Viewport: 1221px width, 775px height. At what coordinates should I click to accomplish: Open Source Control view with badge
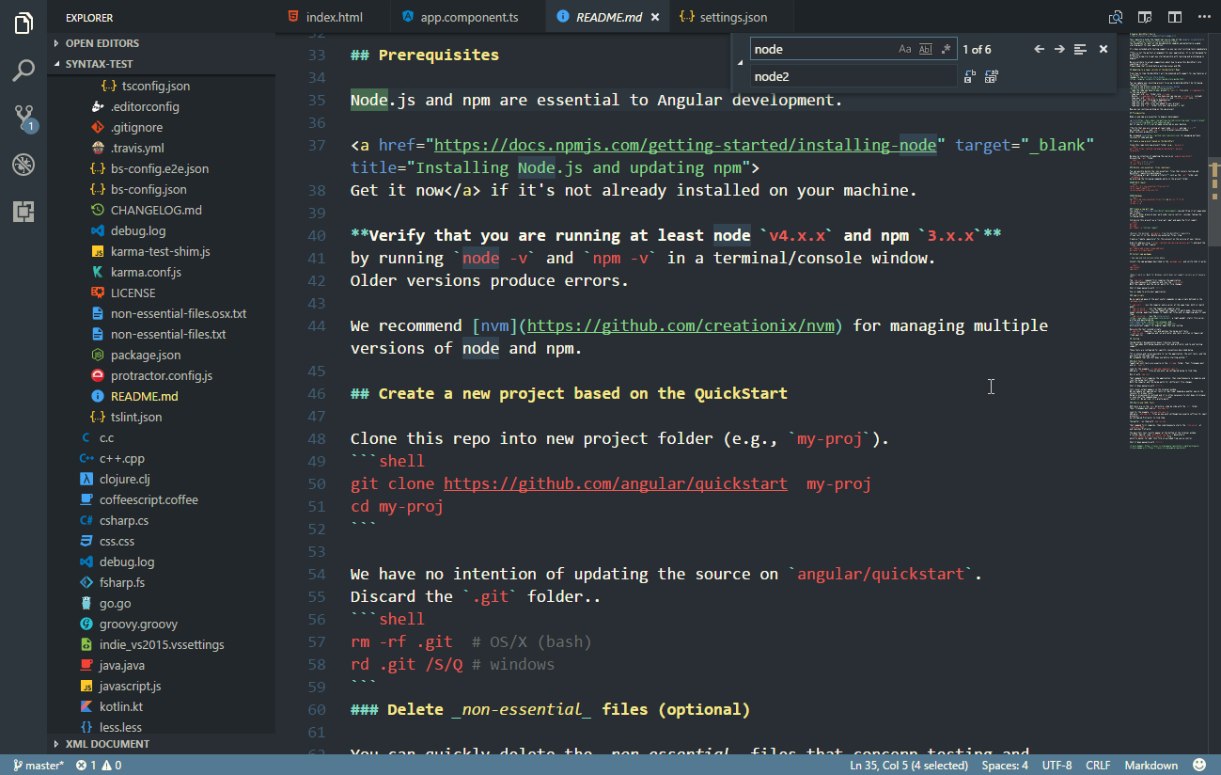tap(23, 118)
